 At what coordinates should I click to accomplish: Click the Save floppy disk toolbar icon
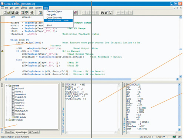13,13
